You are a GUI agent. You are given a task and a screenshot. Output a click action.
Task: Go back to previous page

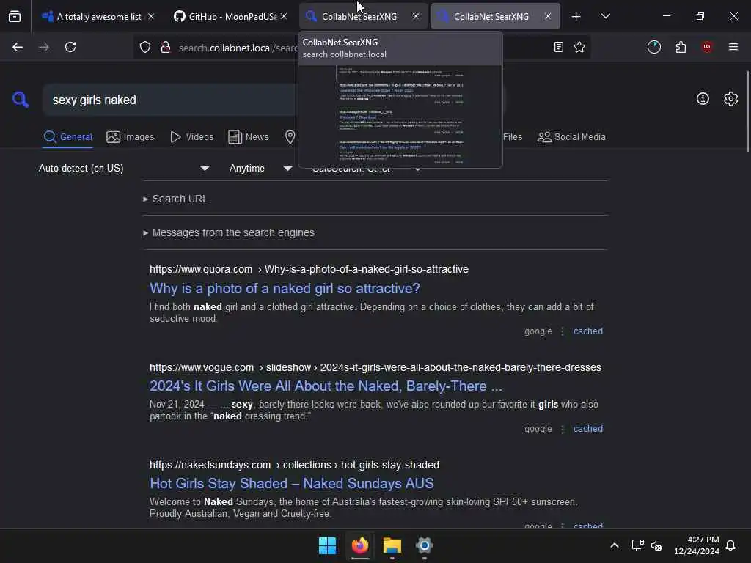18,47
